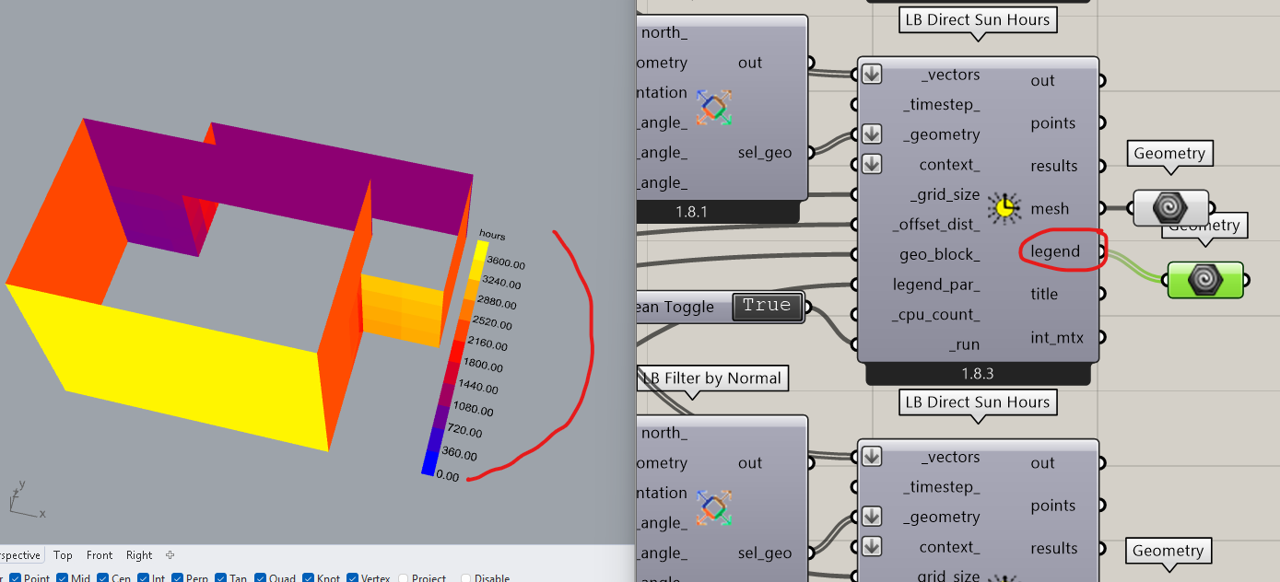1280x582 pixels.
Task: Click the arrow icon beside top context_ input
Action: pyautogui.click(x=872, y=164)
